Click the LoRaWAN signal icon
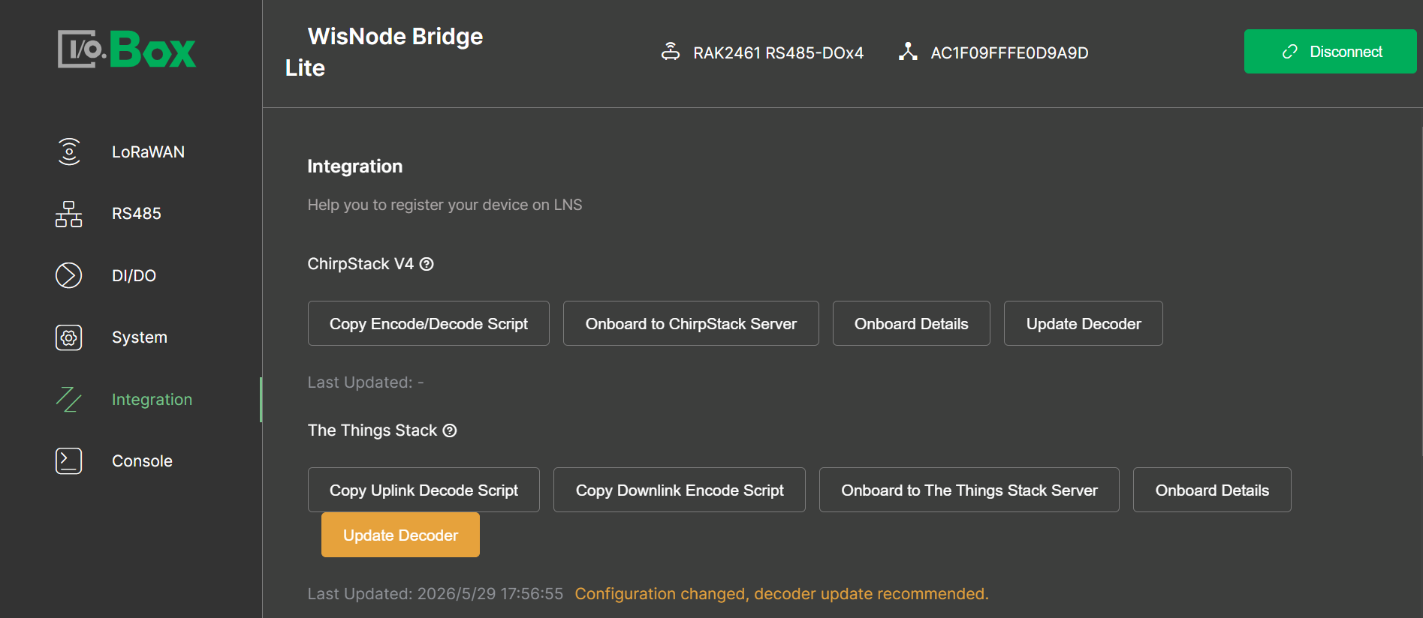1423x618 pixels. [x=69, y=151]
